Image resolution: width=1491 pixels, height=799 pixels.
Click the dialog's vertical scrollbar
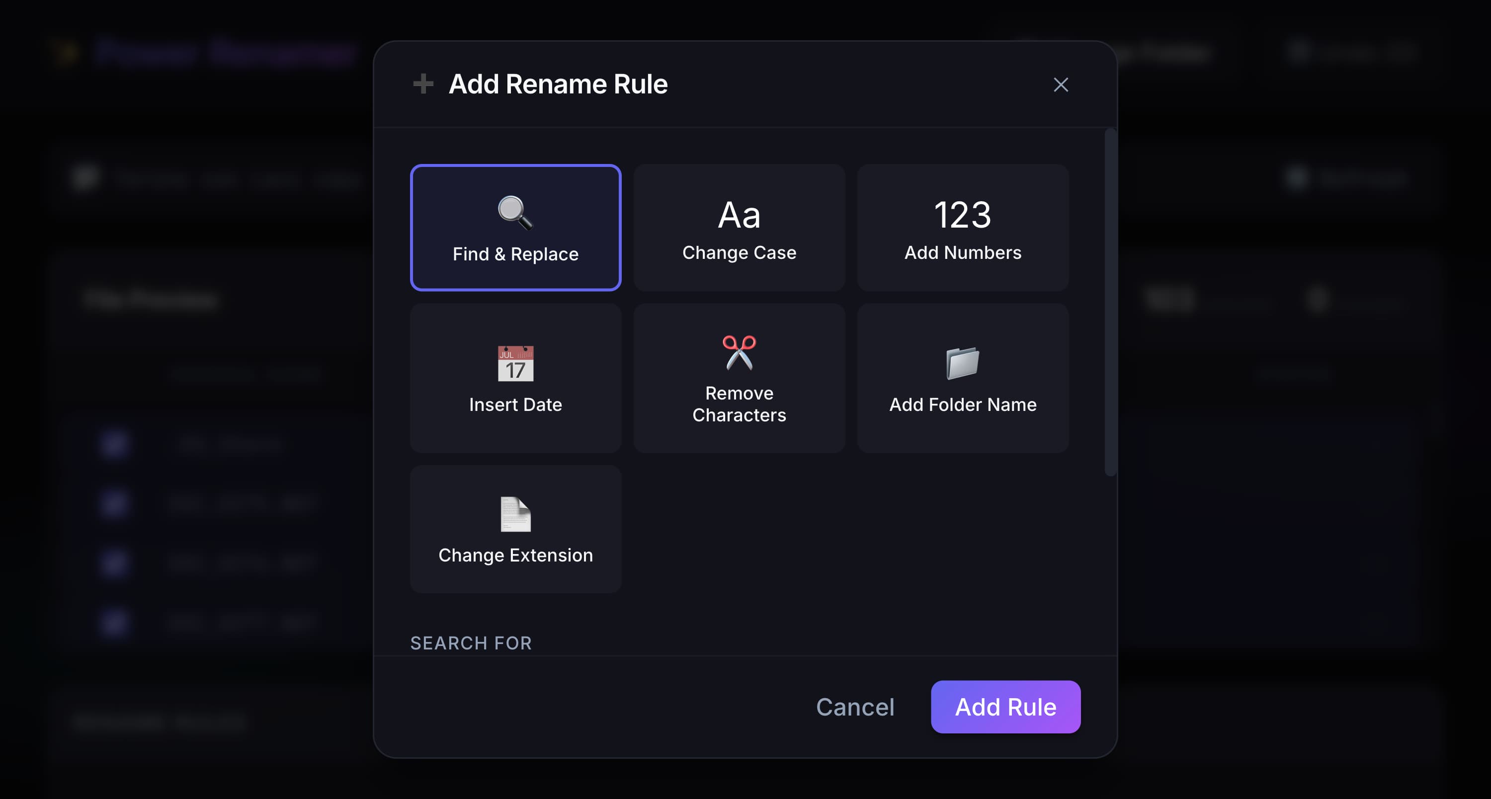[x=1110, y=301]
